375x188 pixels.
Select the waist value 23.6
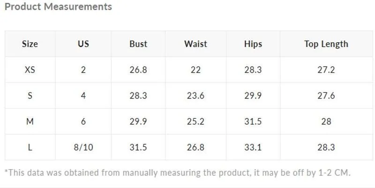pos(195,96)
